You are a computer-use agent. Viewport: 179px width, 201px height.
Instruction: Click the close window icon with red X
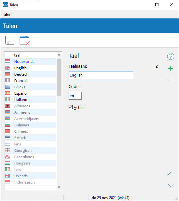(x=25, y=41)
